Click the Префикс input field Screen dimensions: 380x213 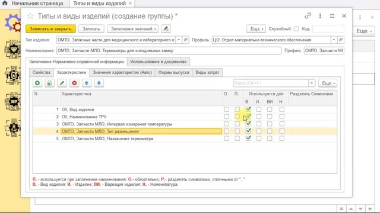pyautogui.click(x=324, y=51)
